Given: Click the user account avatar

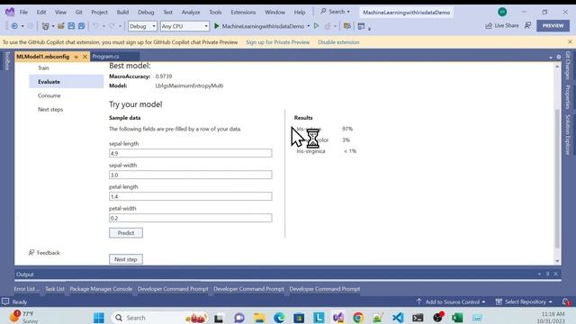Looking at the screenshot, I should [x=502, y=12].
